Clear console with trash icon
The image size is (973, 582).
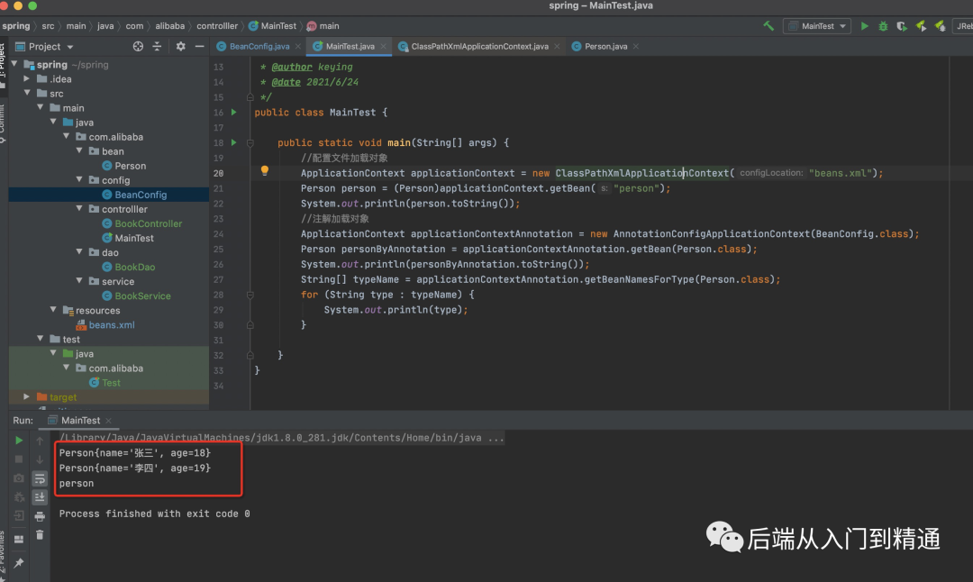pyautogui.click(x=40, y=535)
